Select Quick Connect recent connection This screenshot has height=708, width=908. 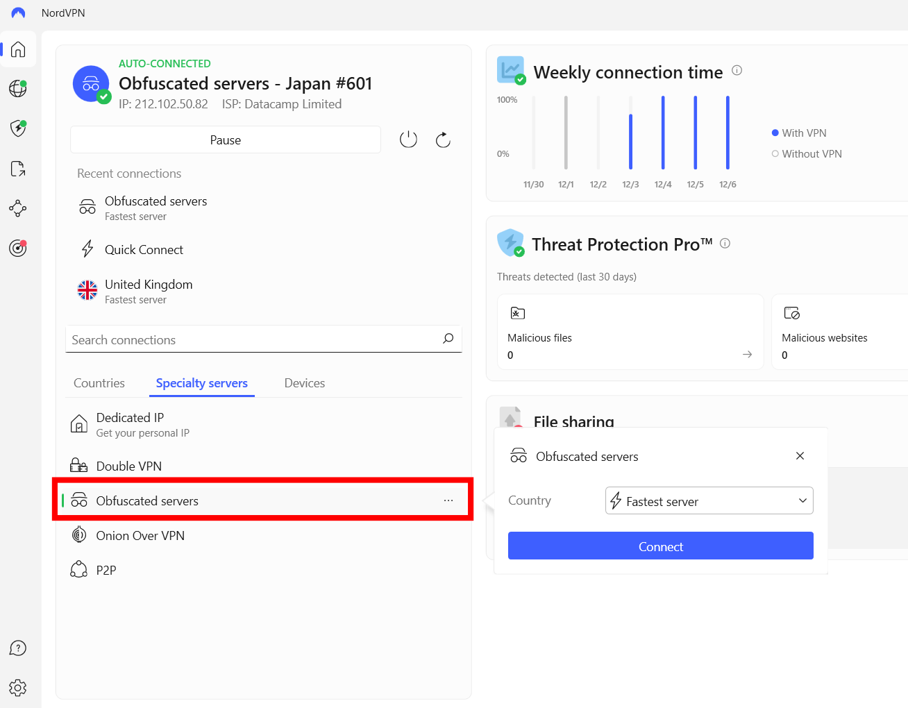[264, 249]
